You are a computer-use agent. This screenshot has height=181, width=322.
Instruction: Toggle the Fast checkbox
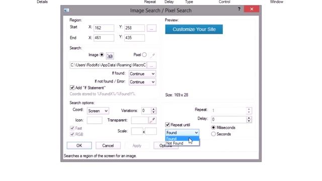72,128
